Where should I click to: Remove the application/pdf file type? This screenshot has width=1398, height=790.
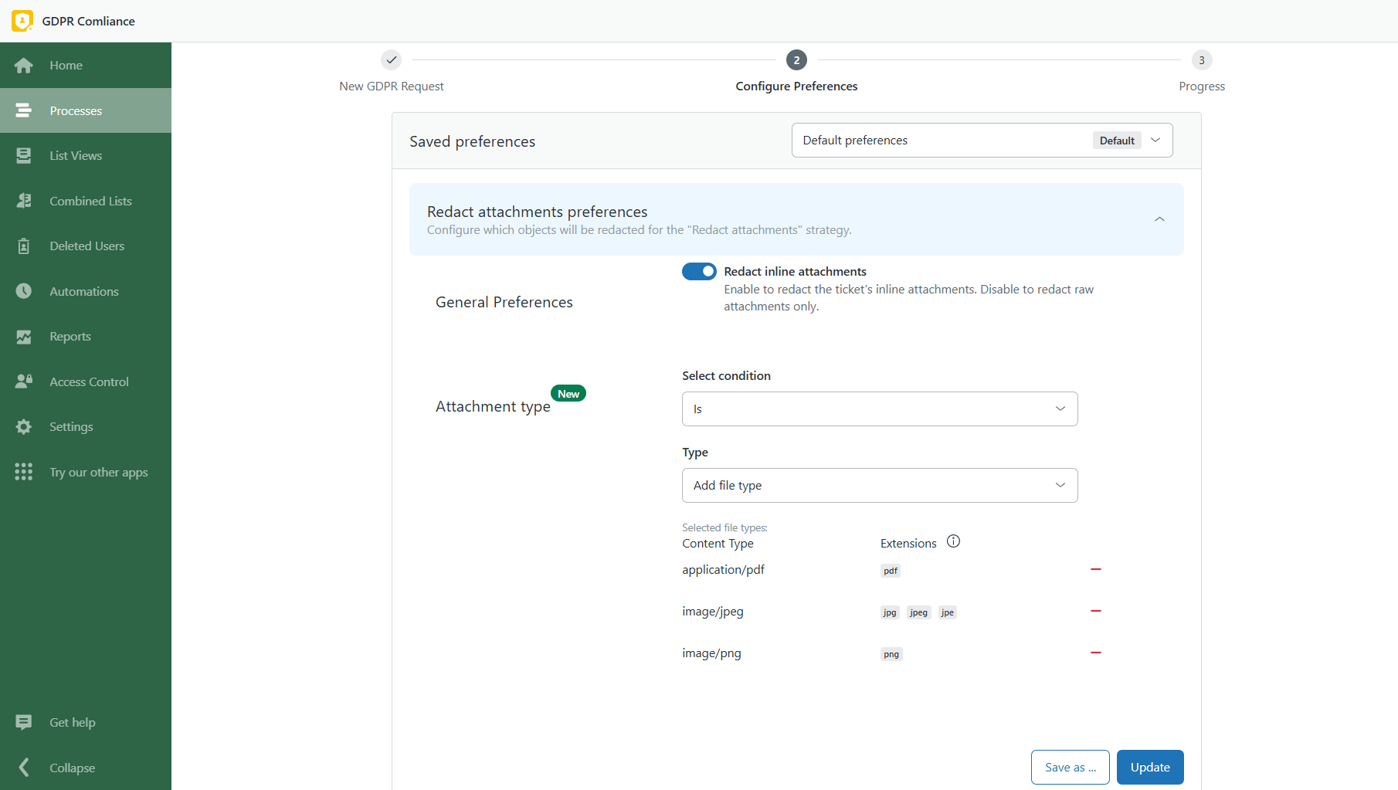pos(1096,569)
